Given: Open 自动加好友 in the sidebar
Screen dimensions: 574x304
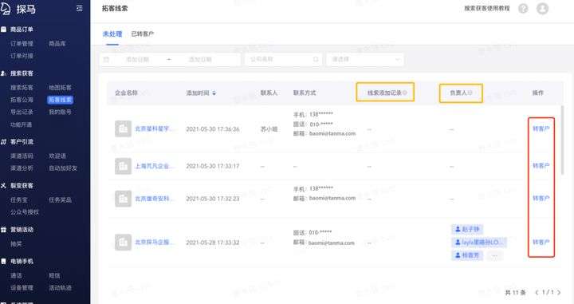Looking at the screenshot, I should click(63, 168).
